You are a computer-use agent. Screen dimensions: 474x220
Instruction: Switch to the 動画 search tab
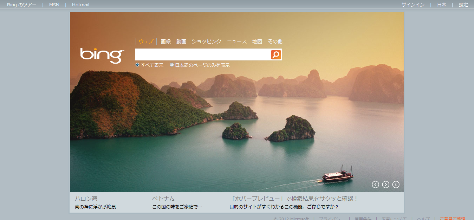click(181, 41)
